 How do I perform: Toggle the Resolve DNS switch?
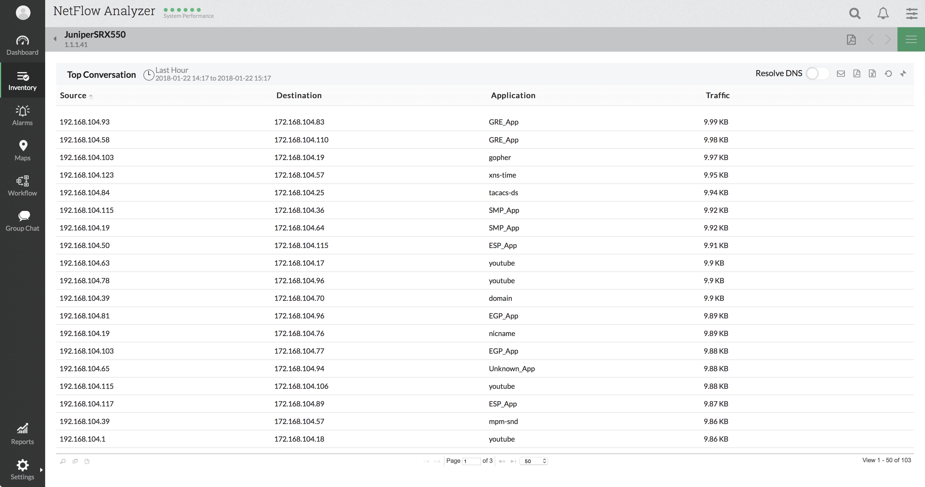pyautogui.click(x=817, y=73)
